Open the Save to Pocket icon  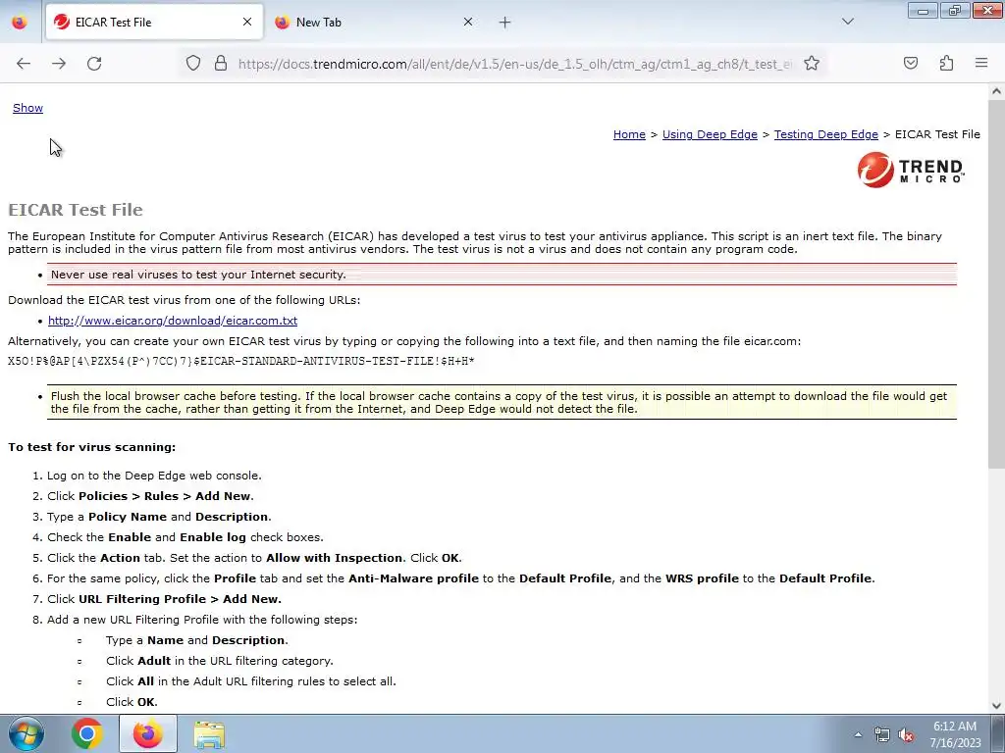[911, 63]
